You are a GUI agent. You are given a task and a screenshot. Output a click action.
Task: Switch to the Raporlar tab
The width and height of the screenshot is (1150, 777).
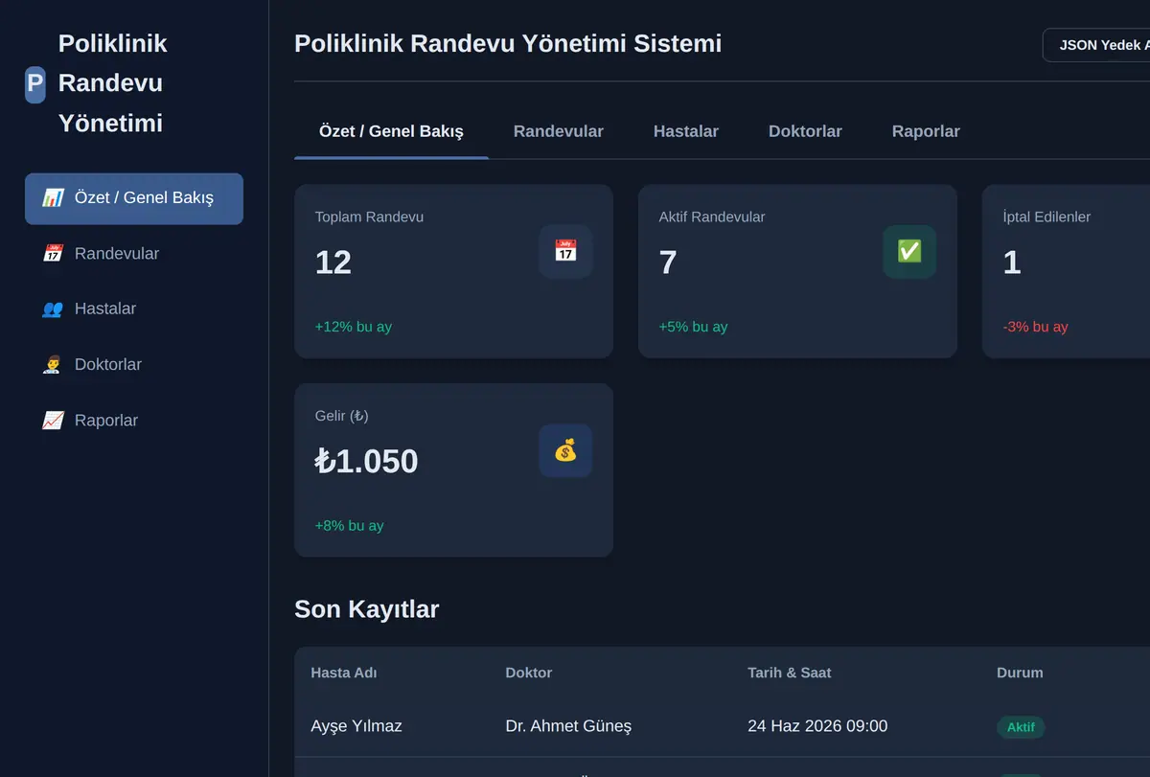click(x=926, y=131)
